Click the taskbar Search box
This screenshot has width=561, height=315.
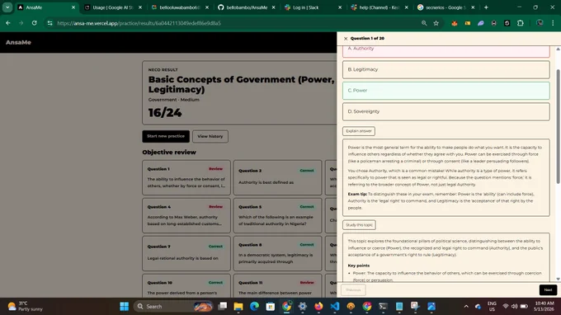pyautogui.click(x=173, y=307)
